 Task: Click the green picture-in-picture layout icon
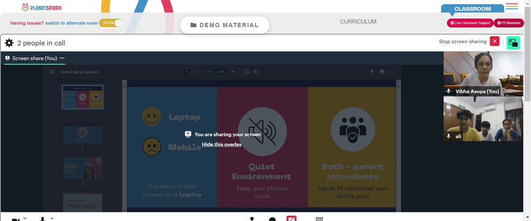[513, 43]
